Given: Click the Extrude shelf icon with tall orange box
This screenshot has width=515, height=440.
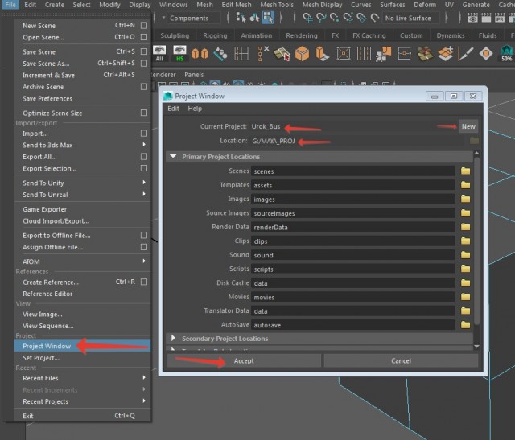Looking at the screenshot, I should [322, 54].
